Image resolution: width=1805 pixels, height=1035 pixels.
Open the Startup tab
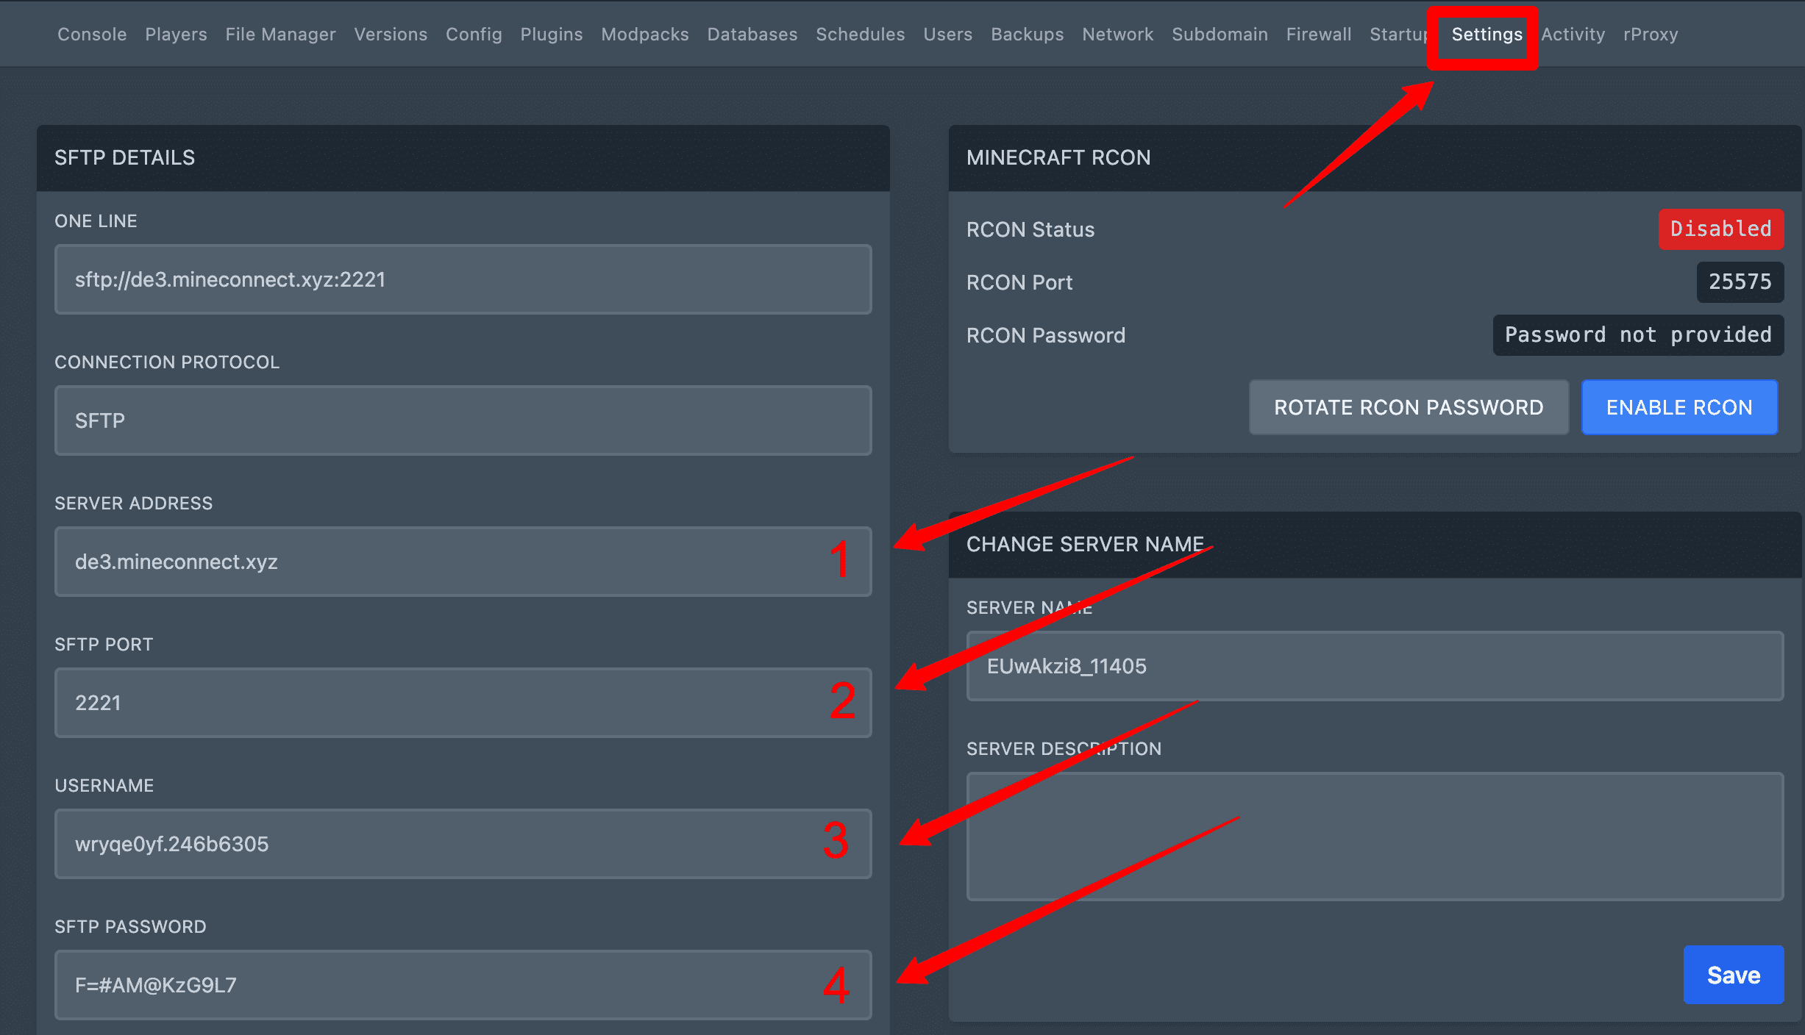click(1398, 35)
